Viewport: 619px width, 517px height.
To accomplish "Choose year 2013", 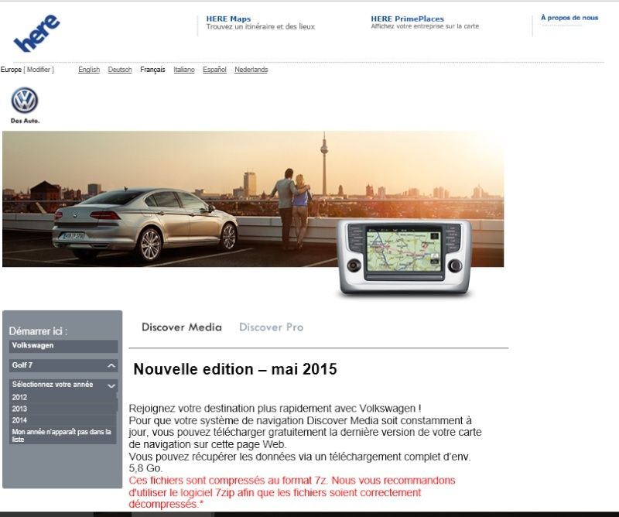I will [x=63, y=409].
